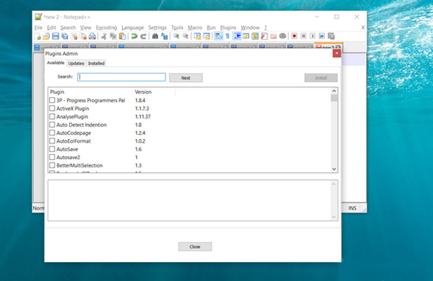Select the Available tab
The height and width of the screenshot is (281, 433).
click(56, 63)
